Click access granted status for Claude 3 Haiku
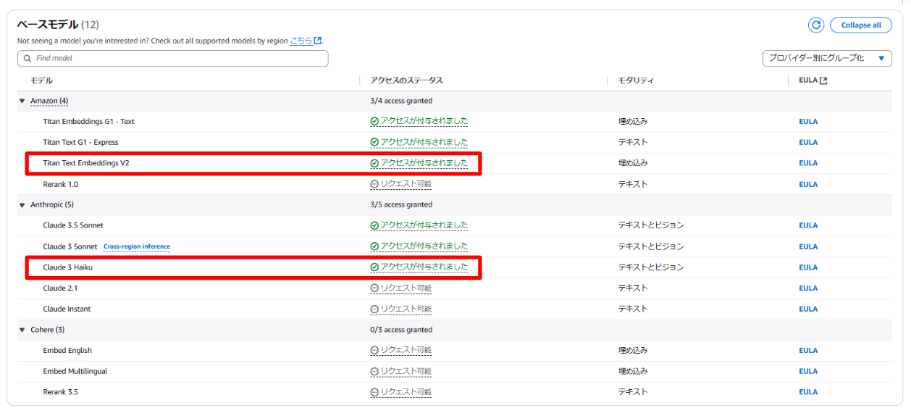 (x=419, y=267)
